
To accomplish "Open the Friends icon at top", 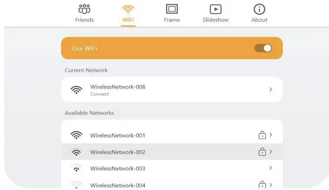I will (x=84, y=9).
